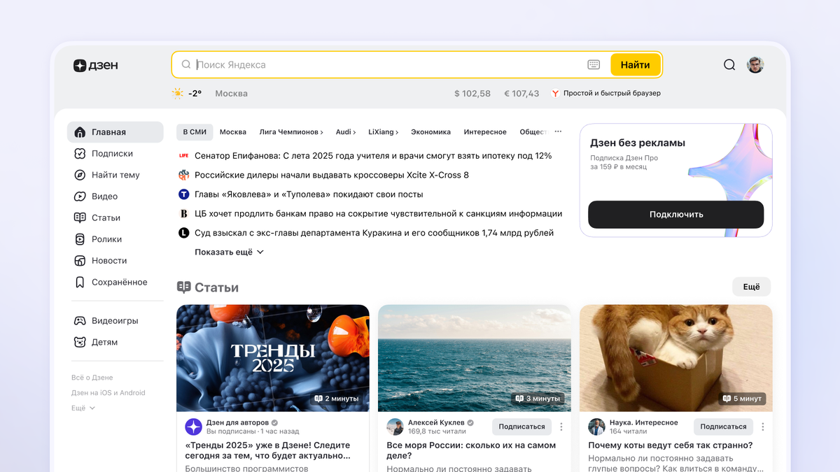This screenshot has height=472, width=840.
Task: Open headline about Сенатор Епифанова ипотеку
Action: 373,156
